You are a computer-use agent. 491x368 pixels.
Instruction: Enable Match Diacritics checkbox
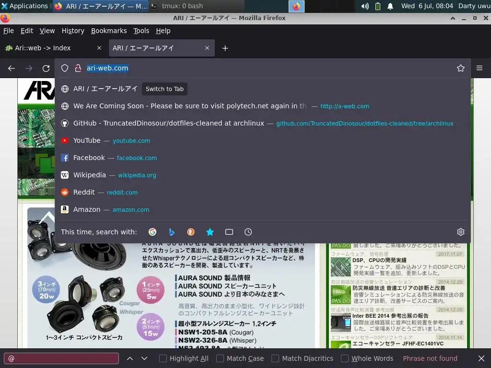(x=275, y=358)
